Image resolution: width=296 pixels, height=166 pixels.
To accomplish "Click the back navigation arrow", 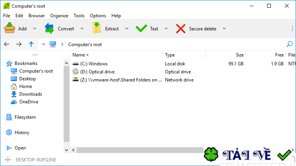I will click(7, 44).
